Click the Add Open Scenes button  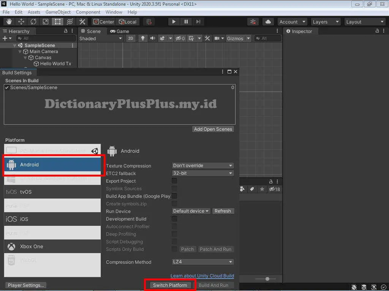coord(213,129)
